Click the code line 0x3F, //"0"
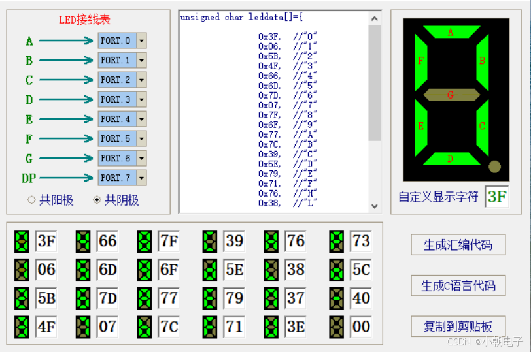531x352 pixels. tap(288, 36)
